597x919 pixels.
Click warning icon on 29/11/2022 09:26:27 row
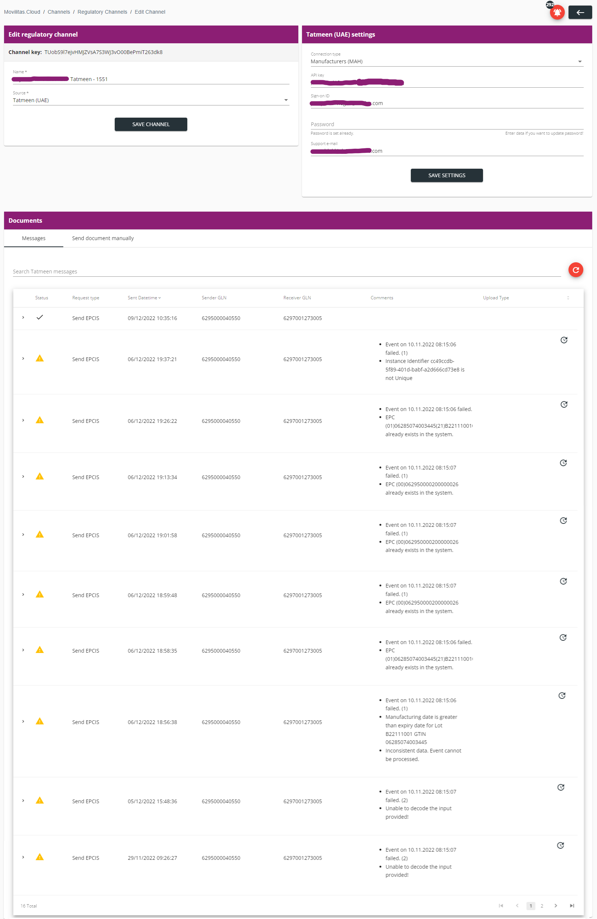coord(39,857)
